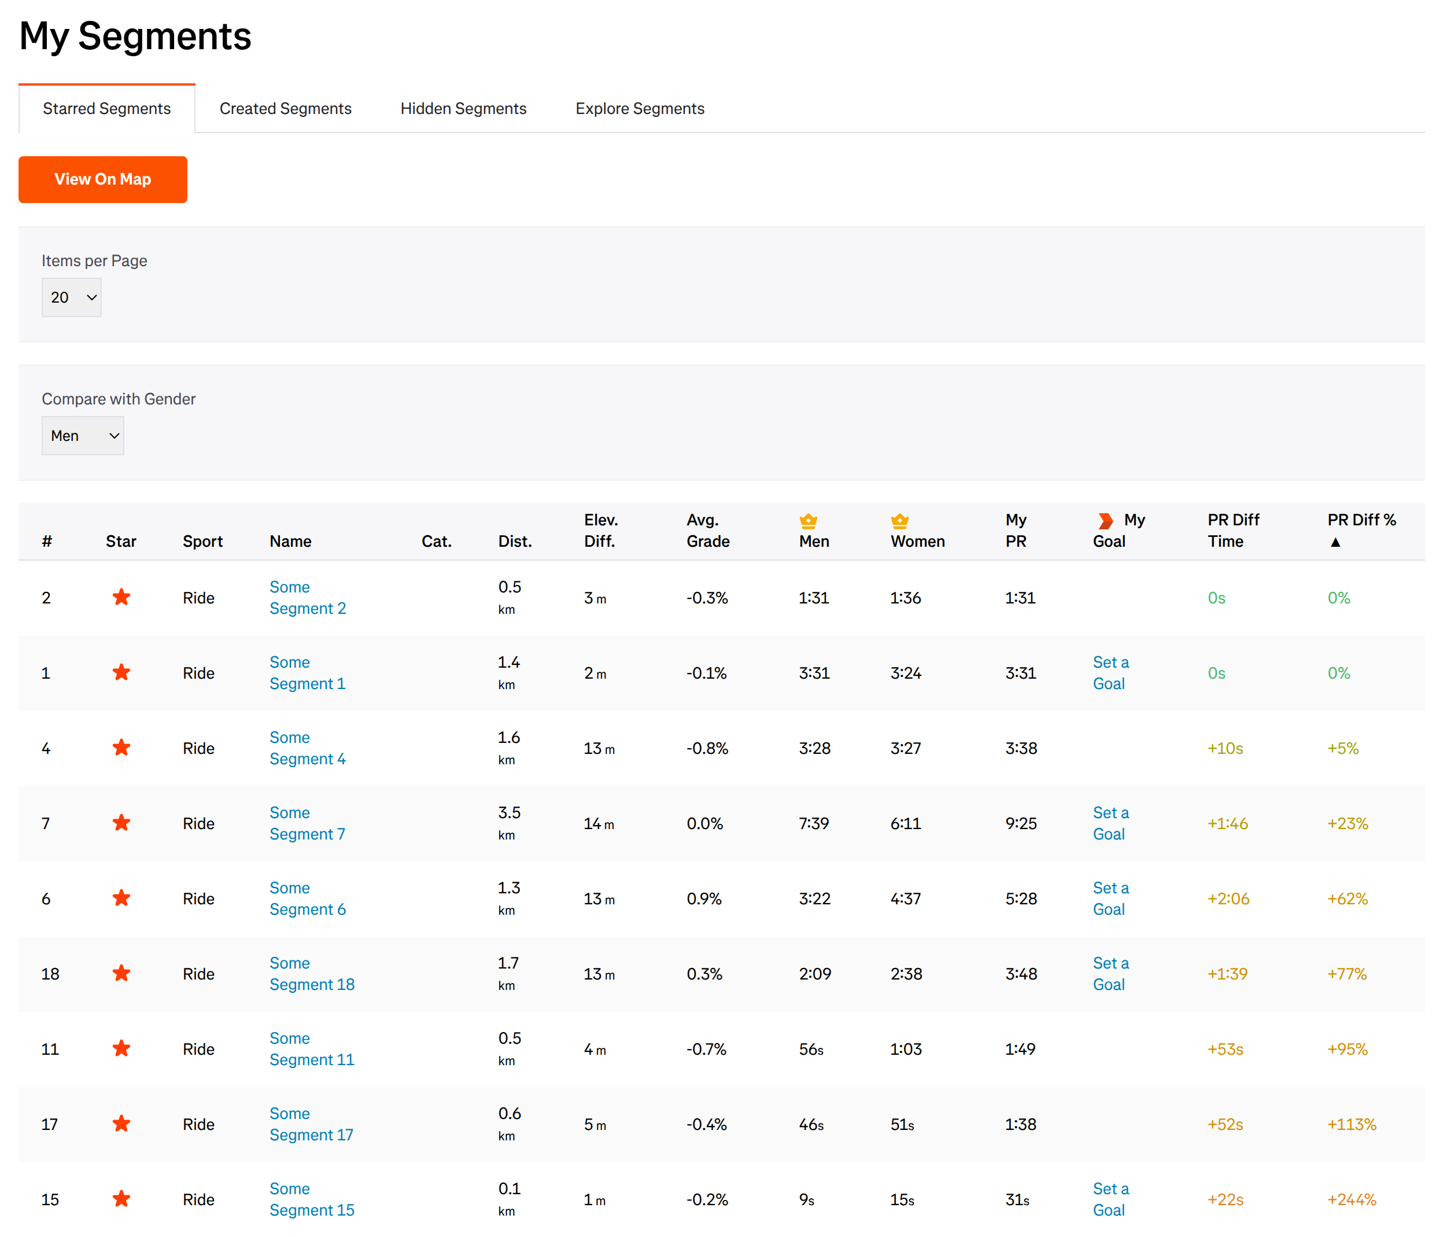Unstar Some Segment 2 star icon
Image resolution: width=1443 pixels, height=1237 pixels.
[x=121, y=597]
